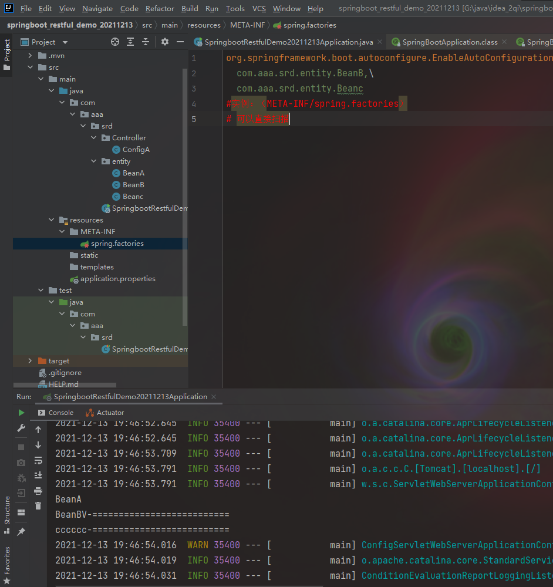Stop the running application square icon
This screenshot has width=553, height=587.
[21, 447]
